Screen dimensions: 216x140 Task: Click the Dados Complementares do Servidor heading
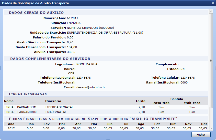50,59
